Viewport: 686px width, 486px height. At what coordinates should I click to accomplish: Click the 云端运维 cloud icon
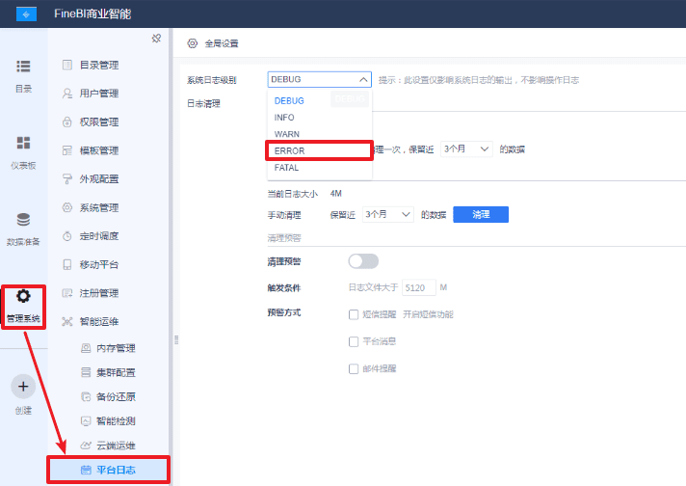[x=86, y=445]
